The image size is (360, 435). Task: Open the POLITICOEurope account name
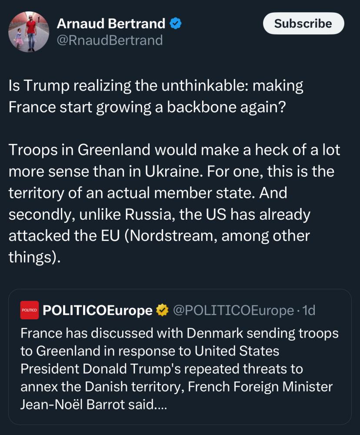[x=98, y=310]
